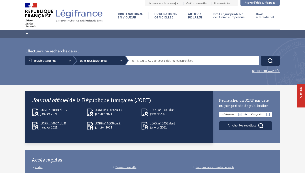Click document icon beside JORF n° 0010
The image size is (305, 173).
pyautogui.click(x=35, y=112)
